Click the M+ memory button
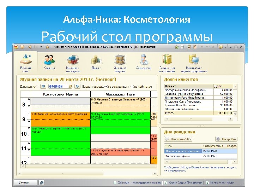The image size is (254, 191). click(x=208, y=47)
